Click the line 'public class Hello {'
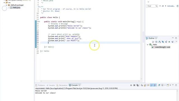 tap(50, 17)
